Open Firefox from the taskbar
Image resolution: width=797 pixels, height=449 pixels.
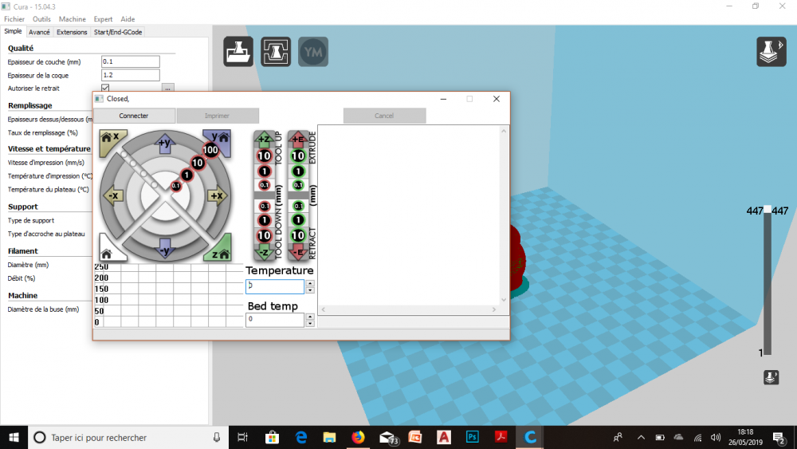click(359, 437)
